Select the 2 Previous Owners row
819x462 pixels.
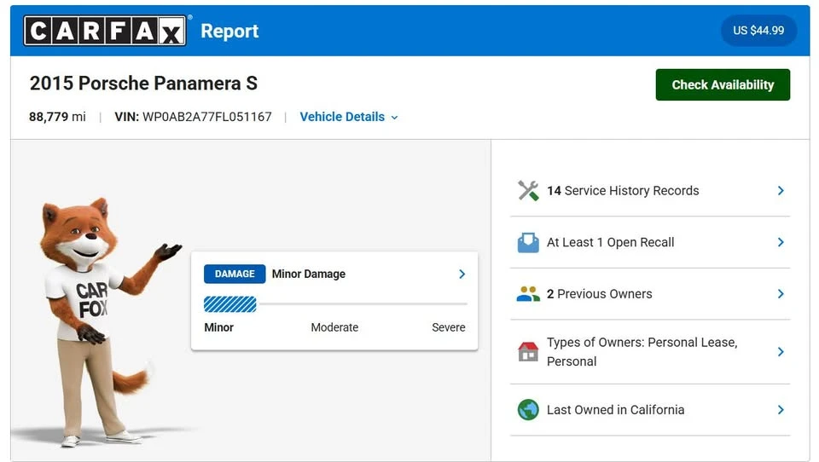pos(650,294)
